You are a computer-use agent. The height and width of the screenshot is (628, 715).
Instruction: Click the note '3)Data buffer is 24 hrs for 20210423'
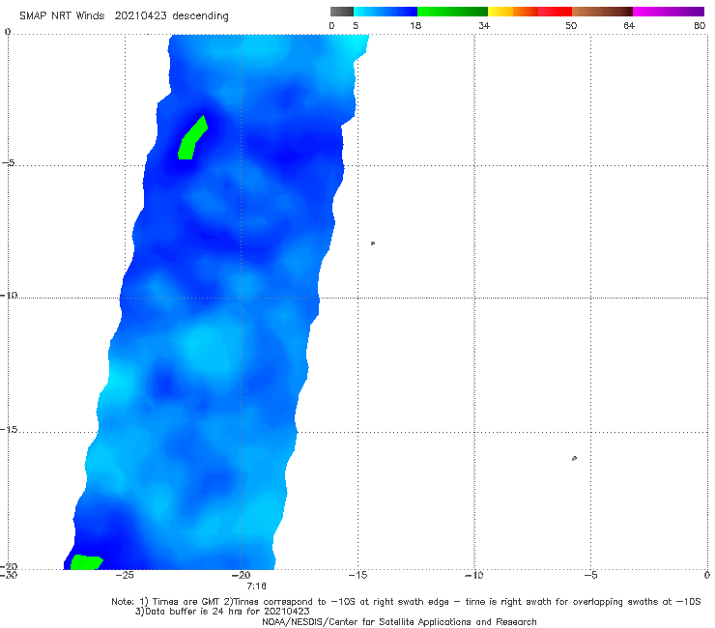pyautogui.click(x=222, y=612)
